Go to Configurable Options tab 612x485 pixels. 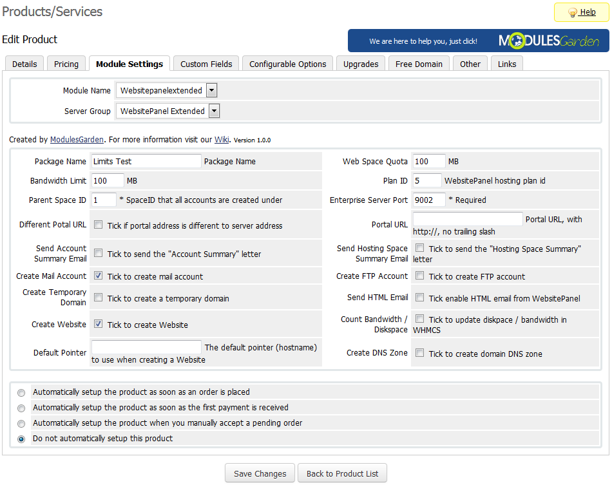pyautogui.click(x=288, y=64)
